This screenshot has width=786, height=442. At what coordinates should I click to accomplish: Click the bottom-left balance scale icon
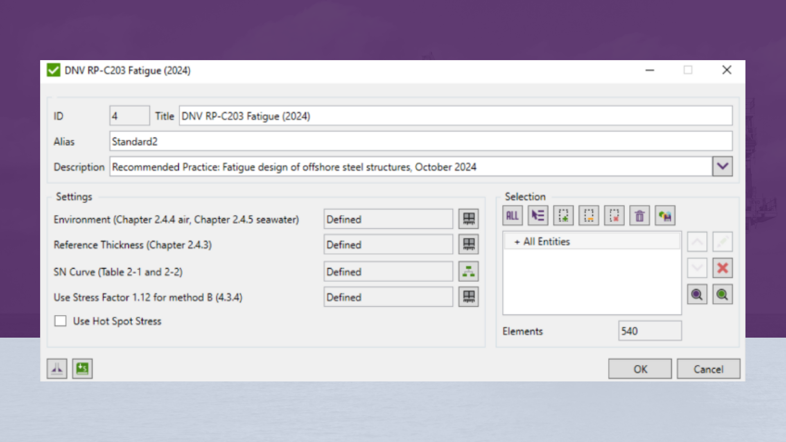pyautogui.click(x=57, y=369)
